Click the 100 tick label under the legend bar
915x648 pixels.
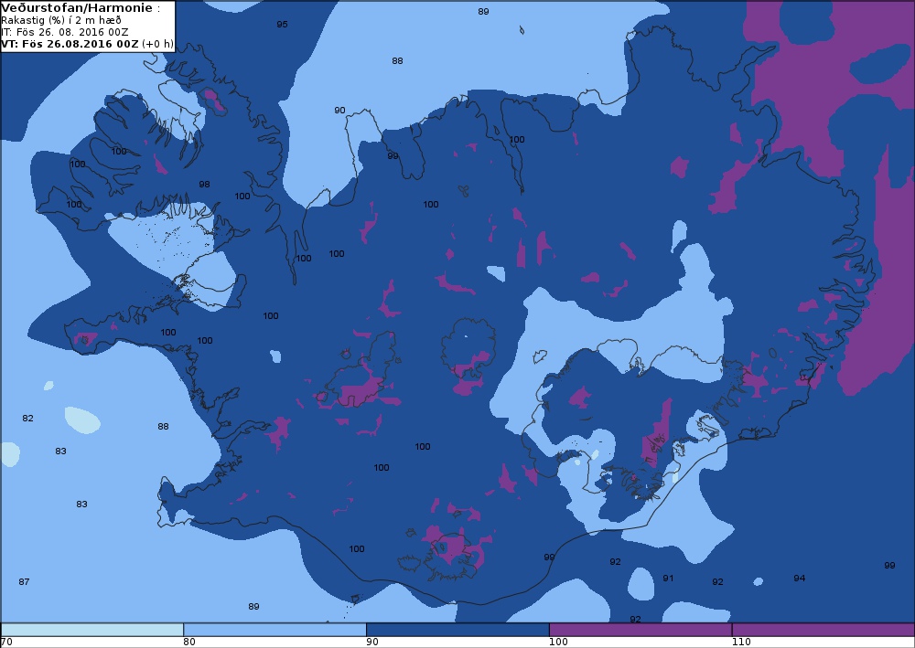point(558,643)
